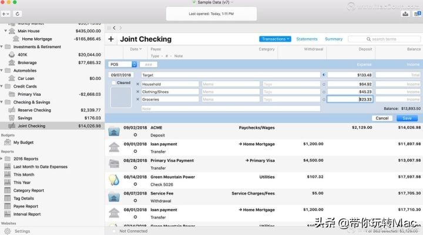The image size is (423, 235).
Task: Click the export icon at top right
Action: (x=405, y=14)
